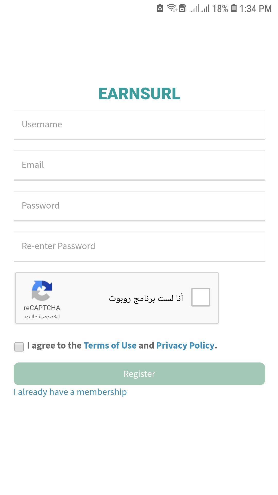Image resolution: width=278 pixels, height=495 pixels.
Task: Tap the 1:34 PM clock
Action: click(255, 9)
